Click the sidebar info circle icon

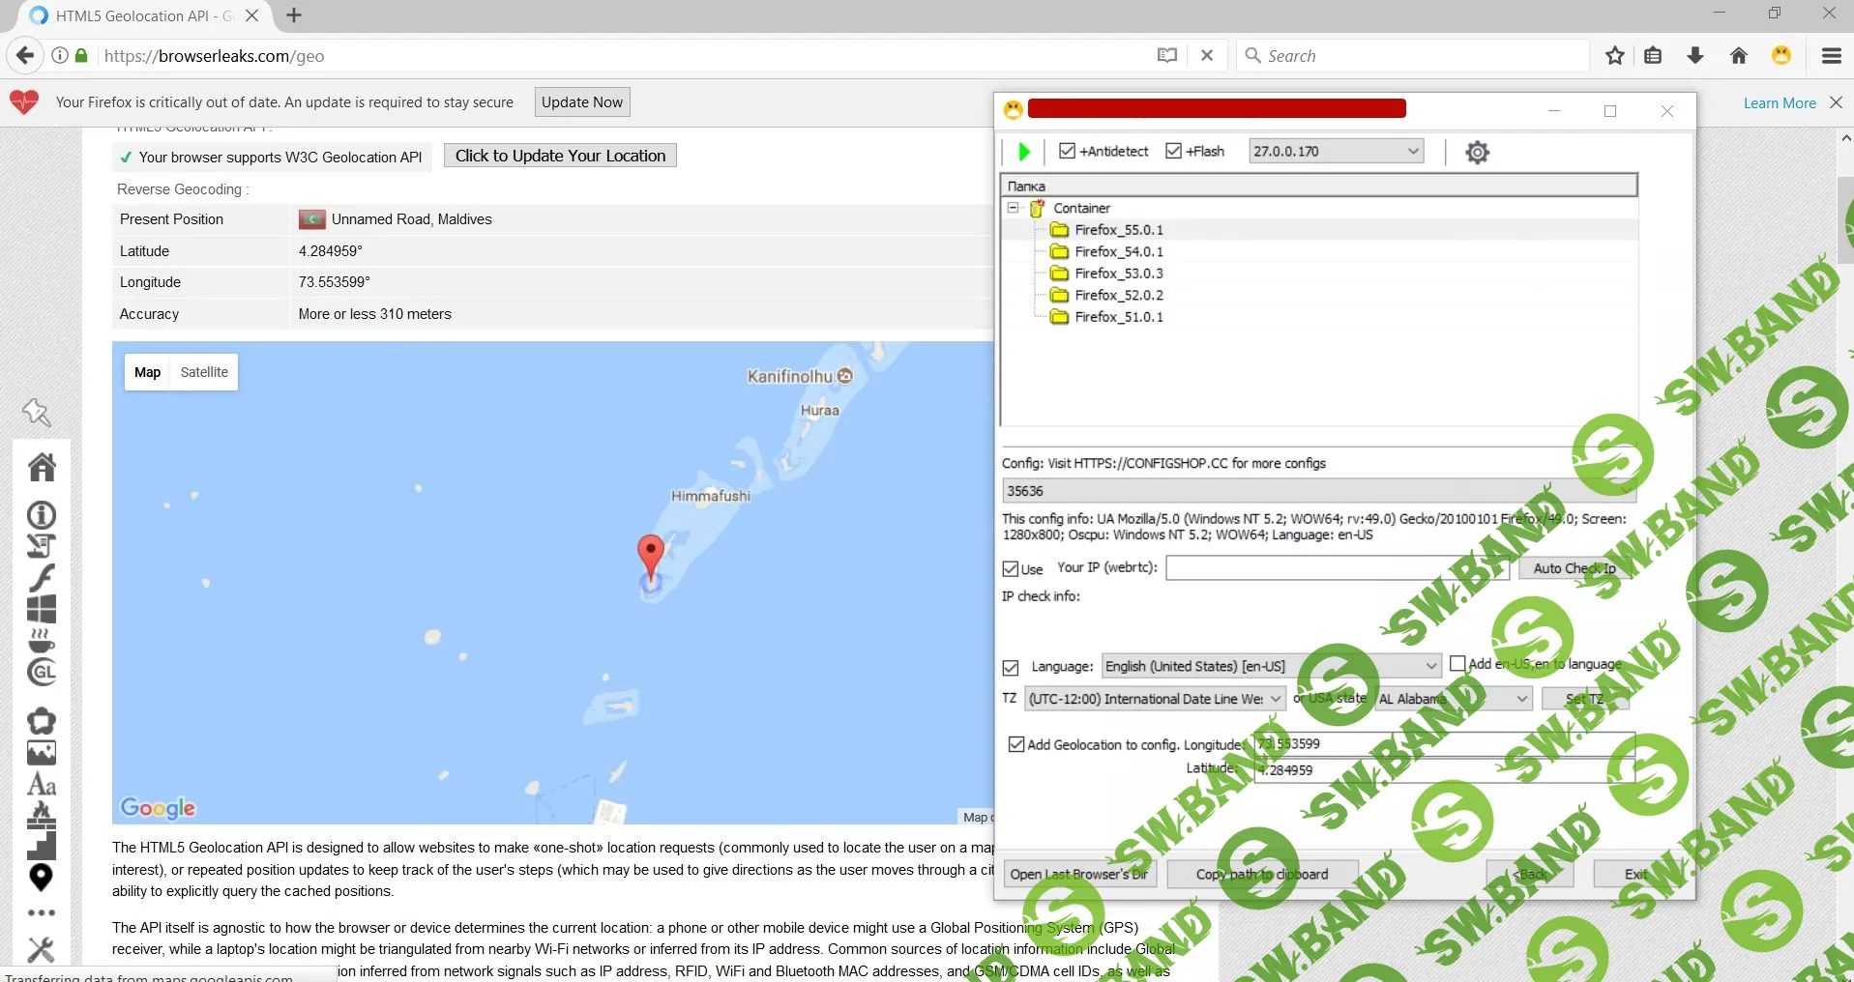point(41,514)
